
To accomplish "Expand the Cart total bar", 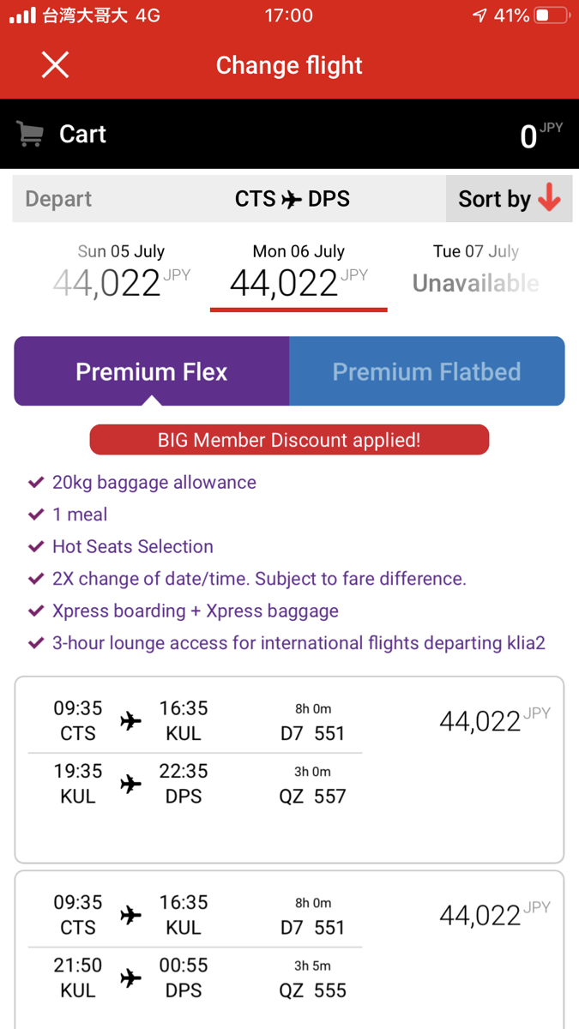I will point(289,134).
